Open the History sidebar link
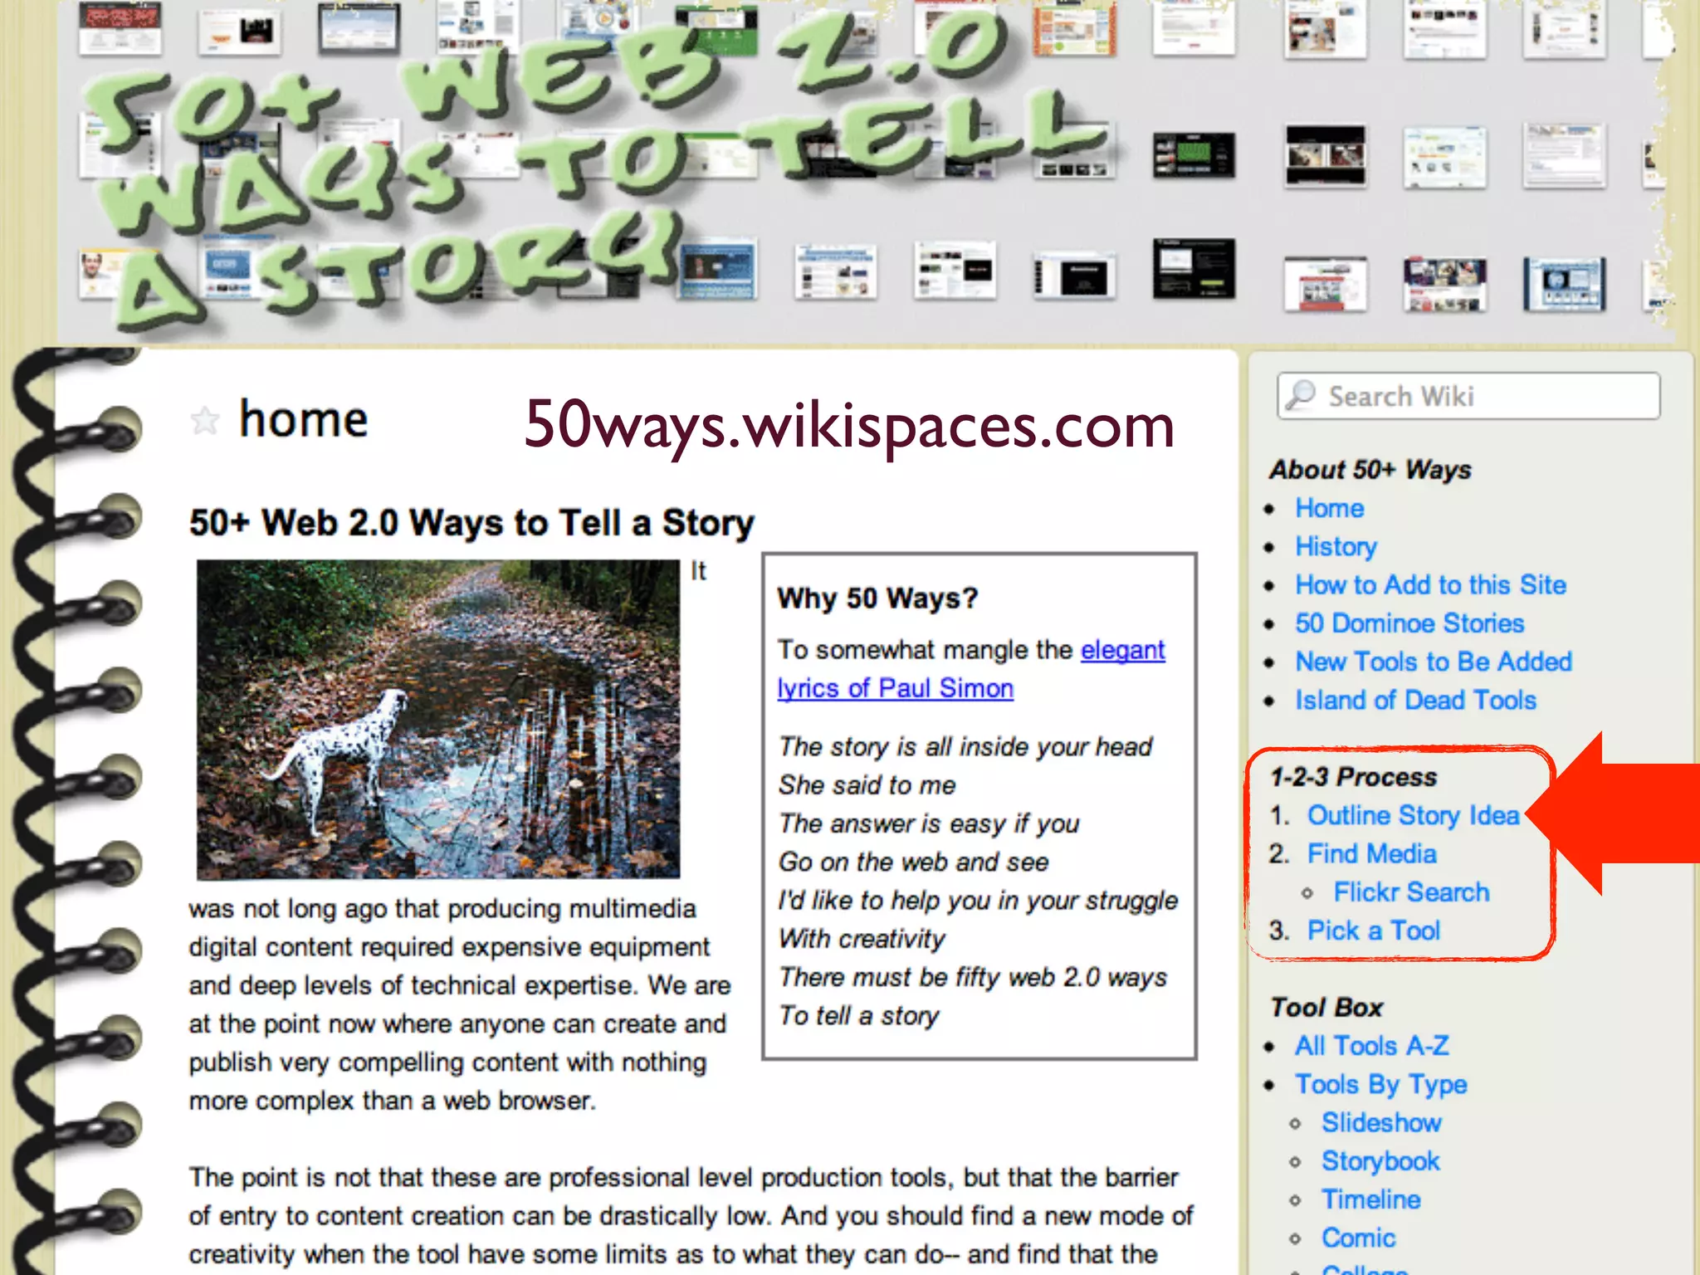 (x=1336, y=546)
